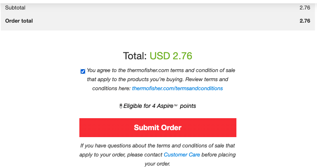
Task: Click the green USD 2.76 total amount
Action: tap(171, 56)
